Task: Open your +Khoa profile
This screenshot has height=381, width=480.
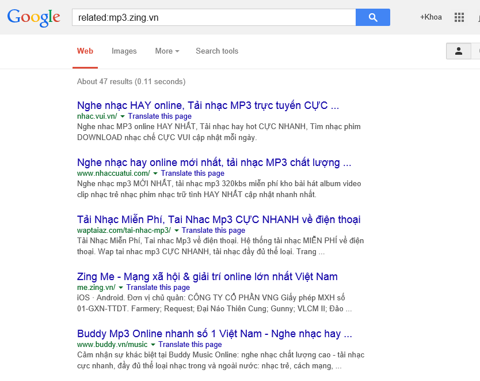Action: pos(431,17)
